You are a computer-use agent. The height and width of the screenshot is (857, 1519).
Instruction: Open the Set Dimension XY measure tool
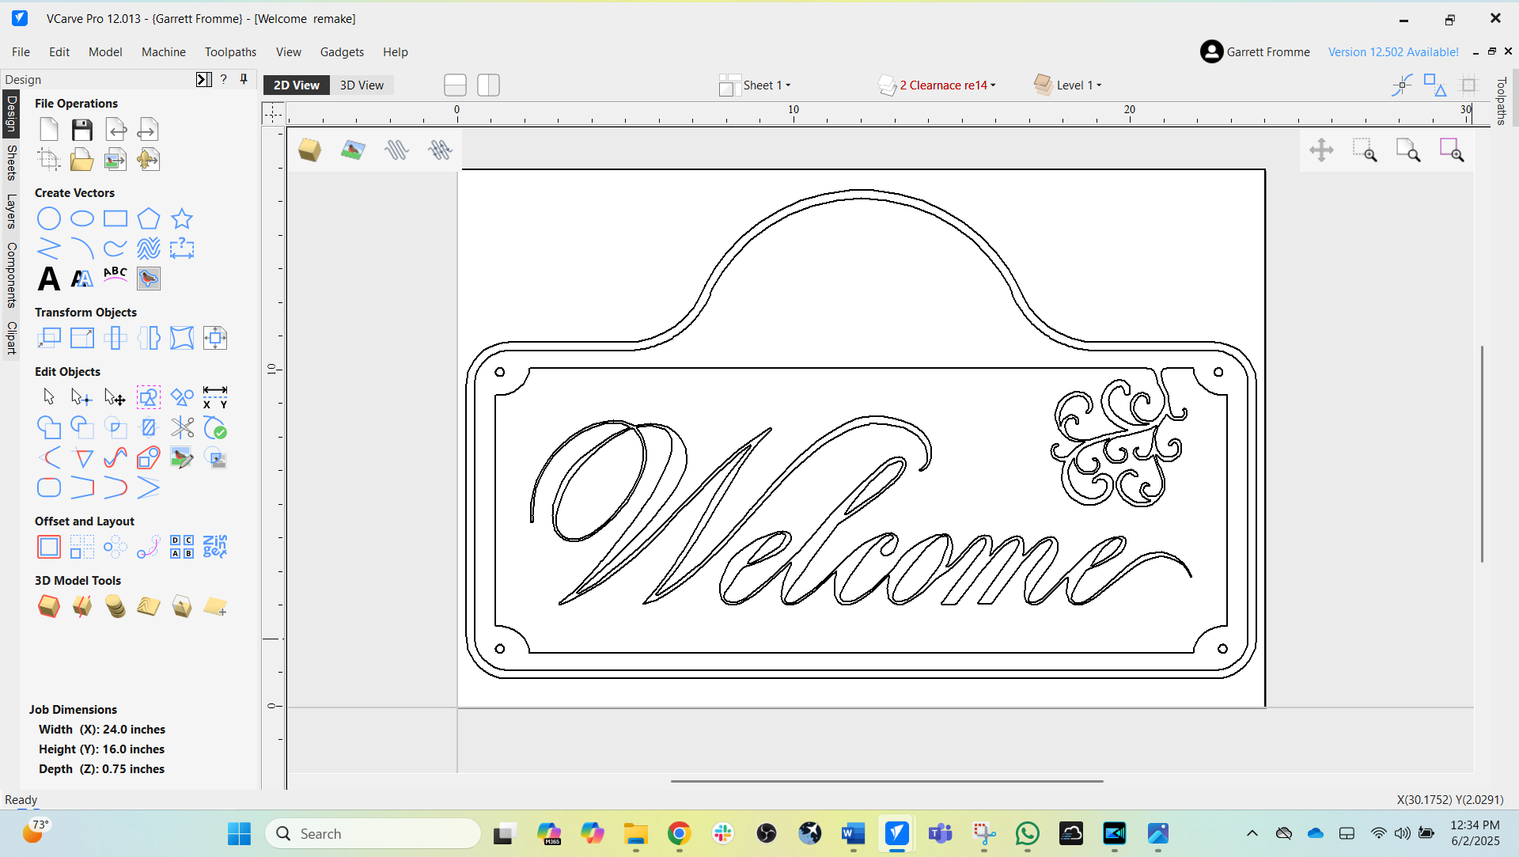(214, 397)
